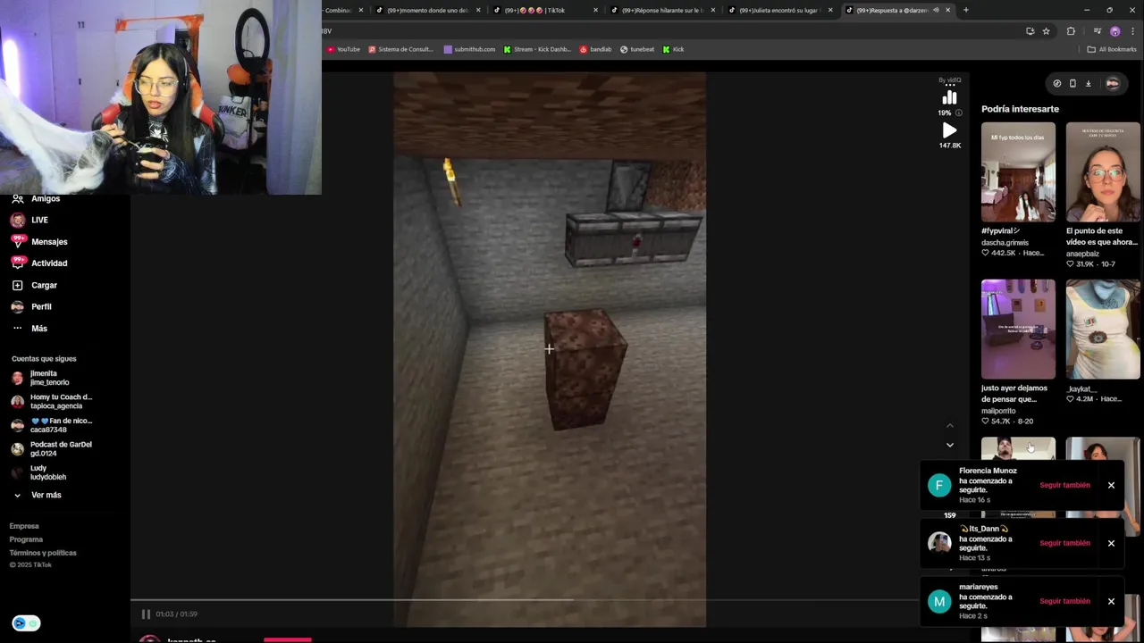This screenshot has height=643, width=1144.
Task: Mute audio on the active 'Respuesta a' tab
Action: click(936, 10)
